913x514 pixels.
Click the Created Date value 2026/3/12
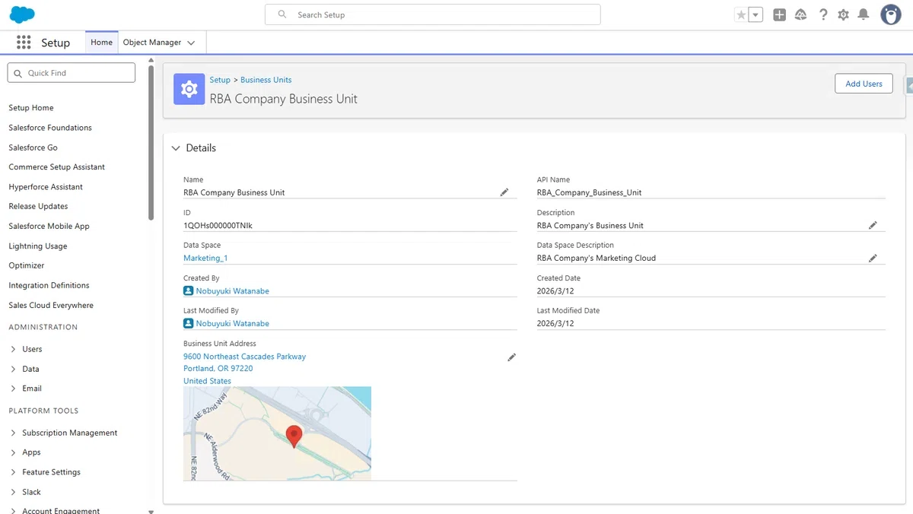pyautogui.click(x=555, y=291)
